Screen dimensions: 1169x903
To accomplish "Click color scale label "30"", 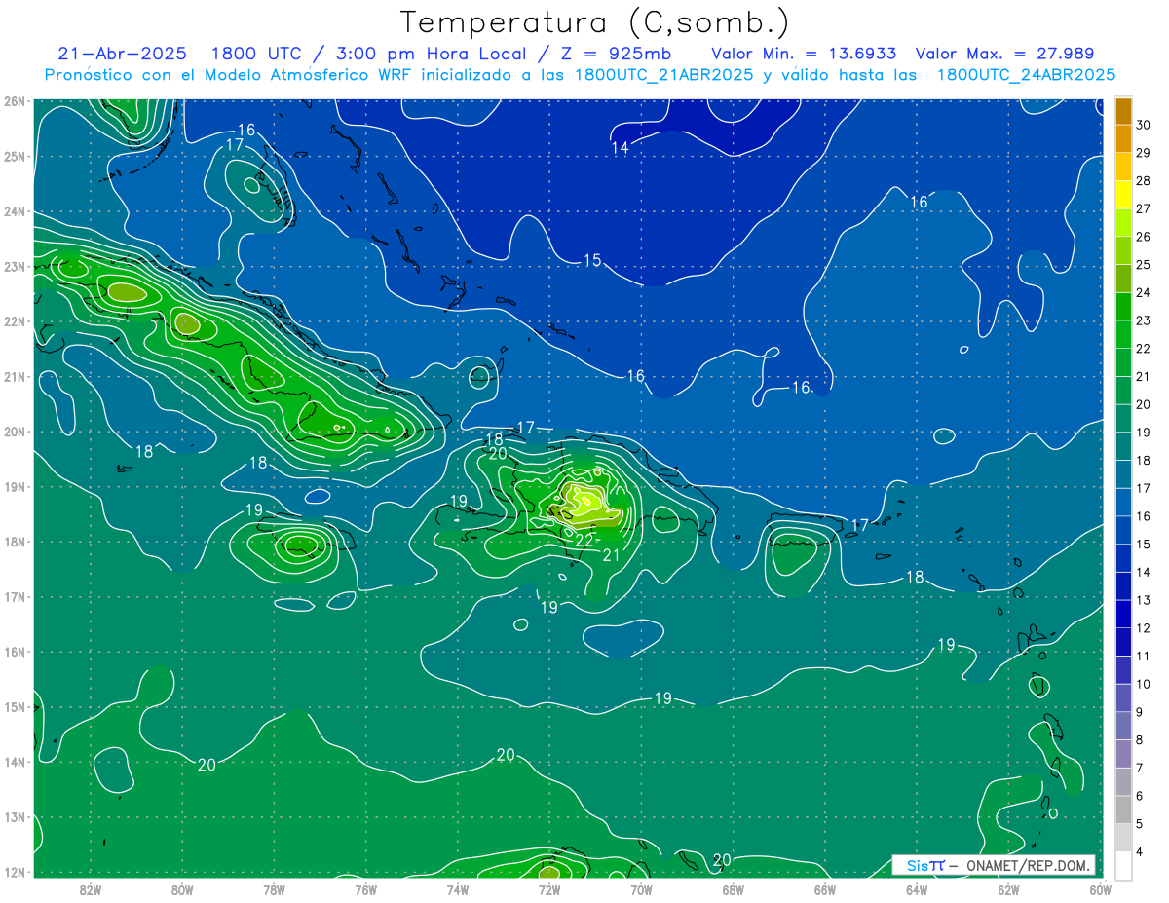I will point(1144,125).
